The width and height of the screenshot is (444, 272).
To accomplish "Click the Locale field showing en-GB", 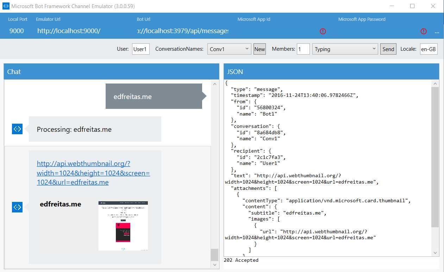I will 429,49.
